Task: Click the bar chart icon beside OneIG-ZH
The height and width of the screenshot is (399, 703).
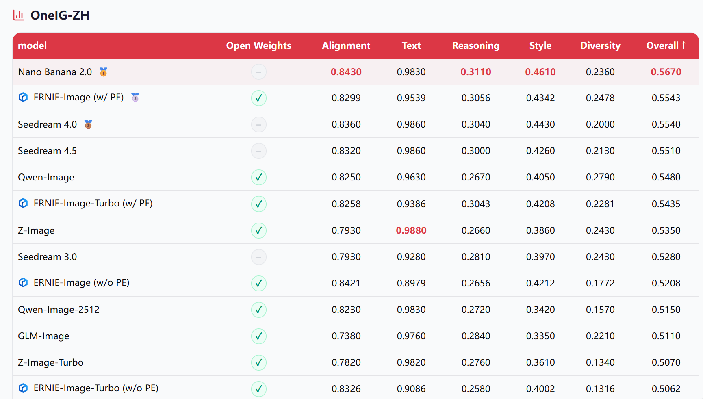Action: pos(19,15)
